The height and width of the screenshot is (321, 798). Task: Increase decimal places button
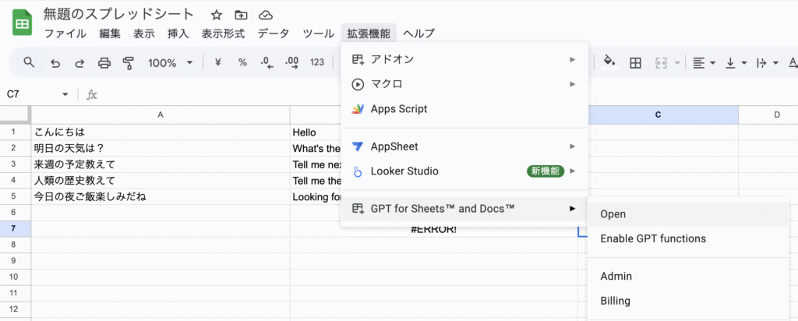tap(292, 62)
